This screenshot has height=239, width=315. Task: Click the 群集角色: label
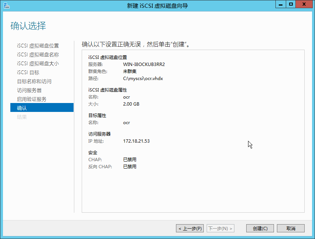coord(98,71)
